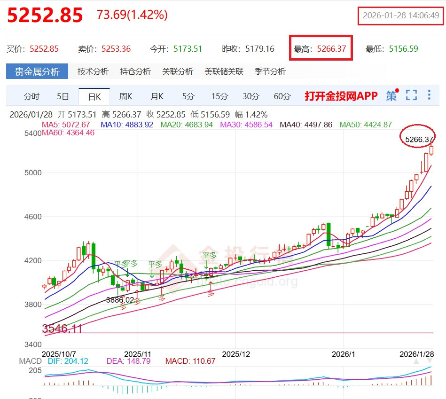Toggle fullscreen chart view icon

click(411, 95)
